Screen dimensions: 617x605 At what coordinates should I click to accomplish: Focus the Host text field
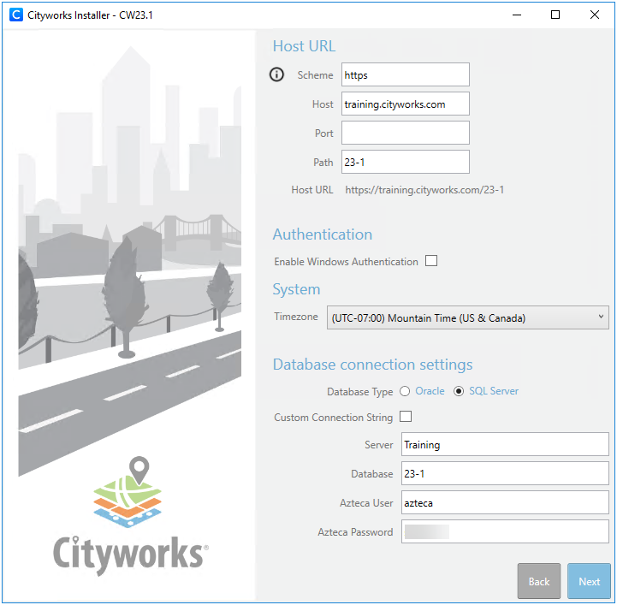coord(405,104)
